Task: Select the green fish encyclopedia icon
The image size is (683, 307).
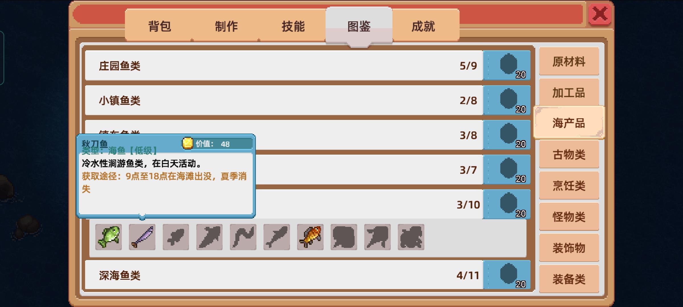Action: pos(108,237)
